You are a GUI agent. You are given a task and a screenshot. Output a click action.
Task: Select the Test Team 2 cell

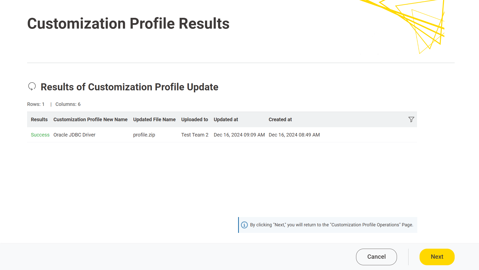[x=195, y=135]
